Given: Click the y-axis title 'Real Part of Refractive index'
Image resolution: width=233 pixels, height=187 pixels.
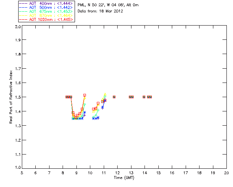Looking at the screenshot, I should (11, 97).
